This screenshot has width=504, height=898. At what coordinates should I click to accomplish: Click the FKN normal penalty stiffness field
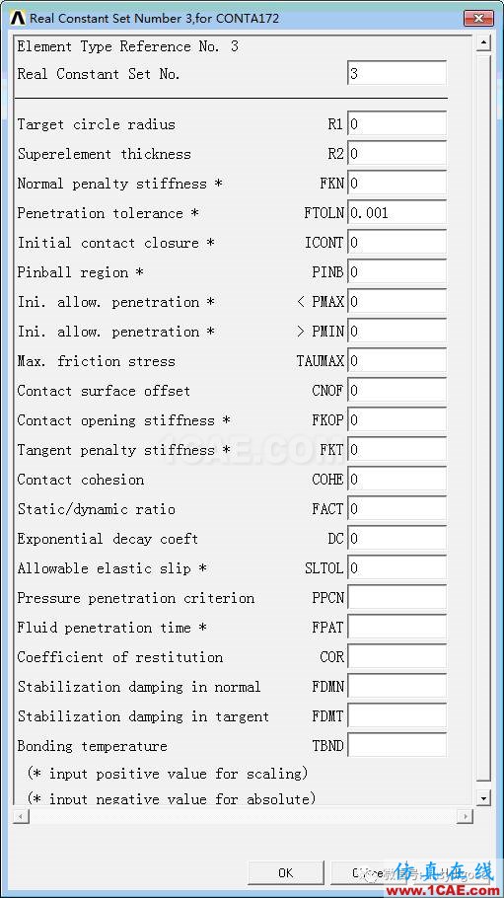click(396, 184)
